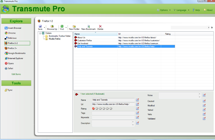Select Safari in the Explore list
This screenshot has width=215, height=140.
(9, 68)
